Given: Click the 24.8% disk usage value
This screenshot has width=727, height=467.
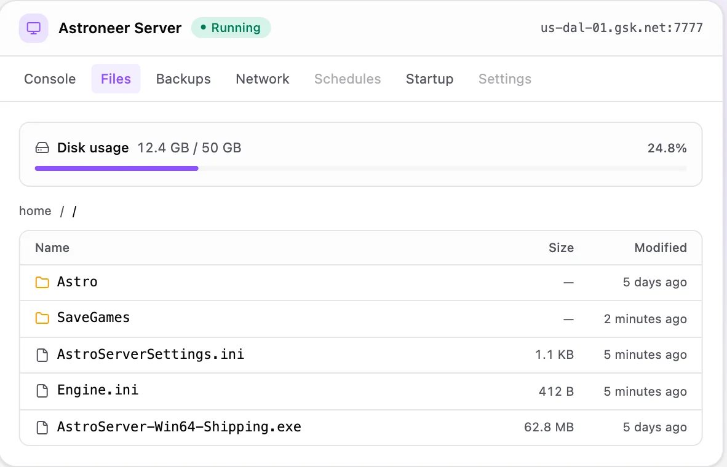Looking at the screenshot, I should coord(667,148).
